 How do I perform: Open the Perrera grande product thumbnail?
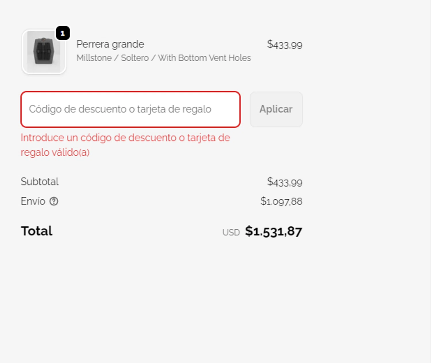44,52
